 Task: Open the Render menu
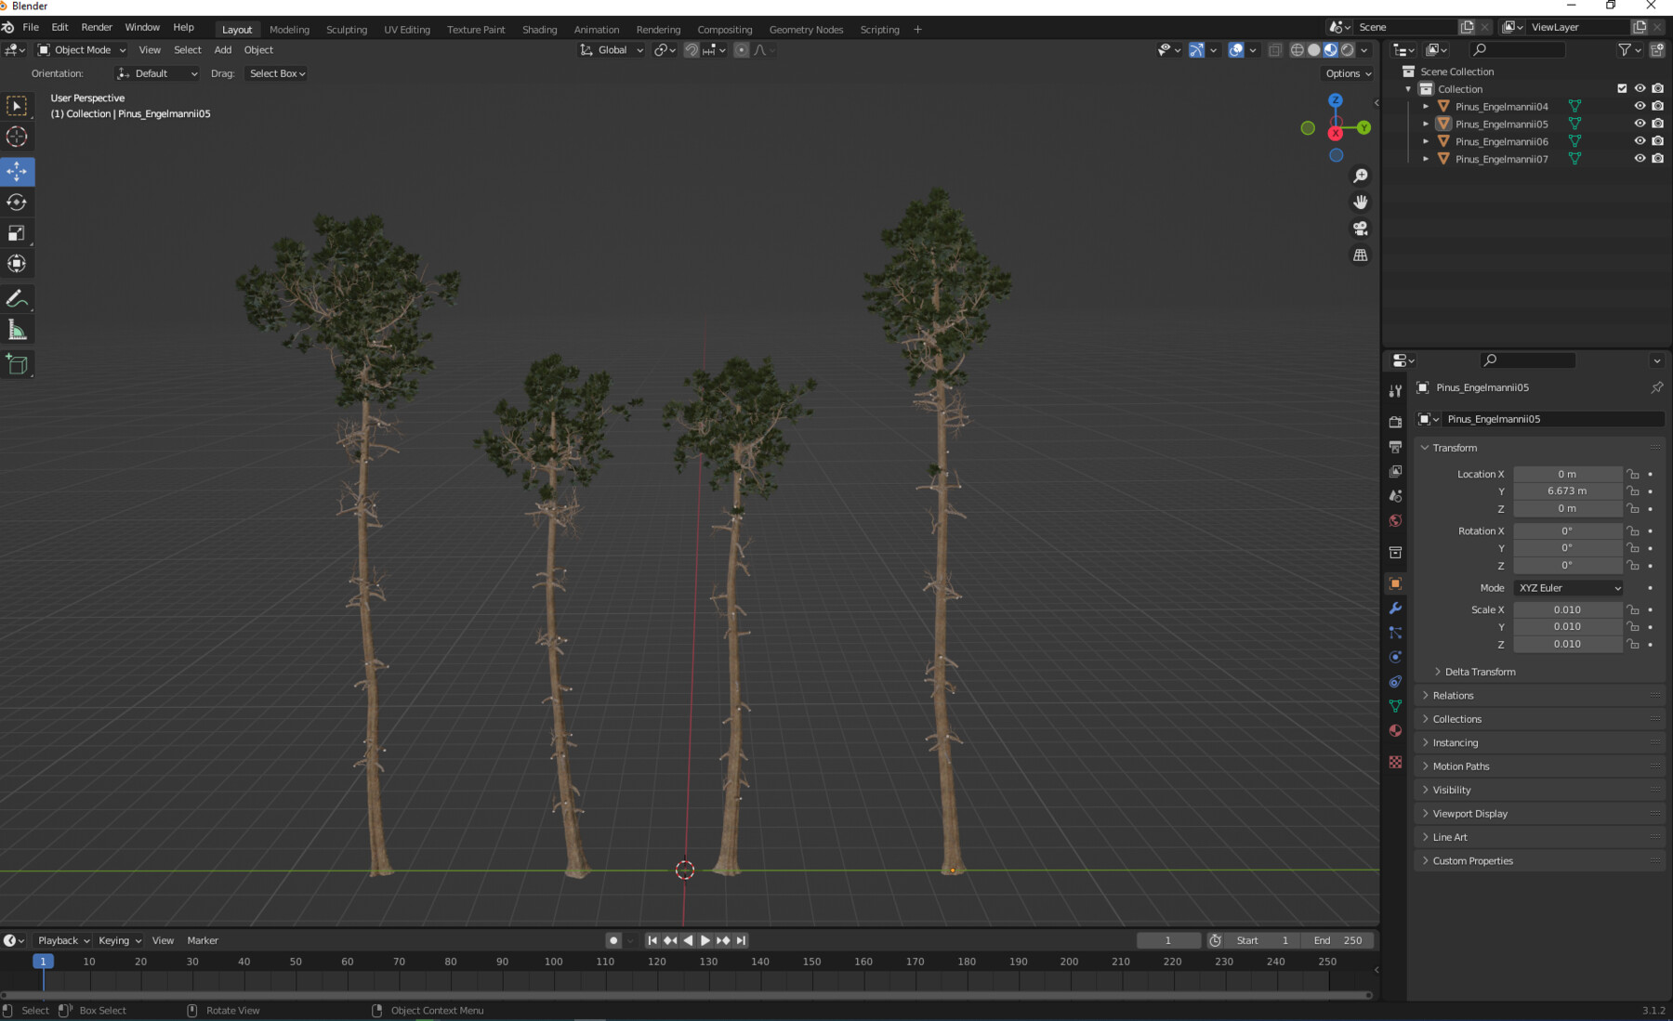pos(97,27)
